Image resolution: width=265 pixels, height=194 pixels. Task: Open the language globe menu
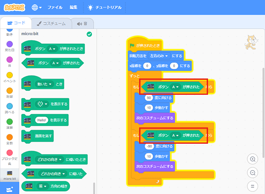point(37,7)
